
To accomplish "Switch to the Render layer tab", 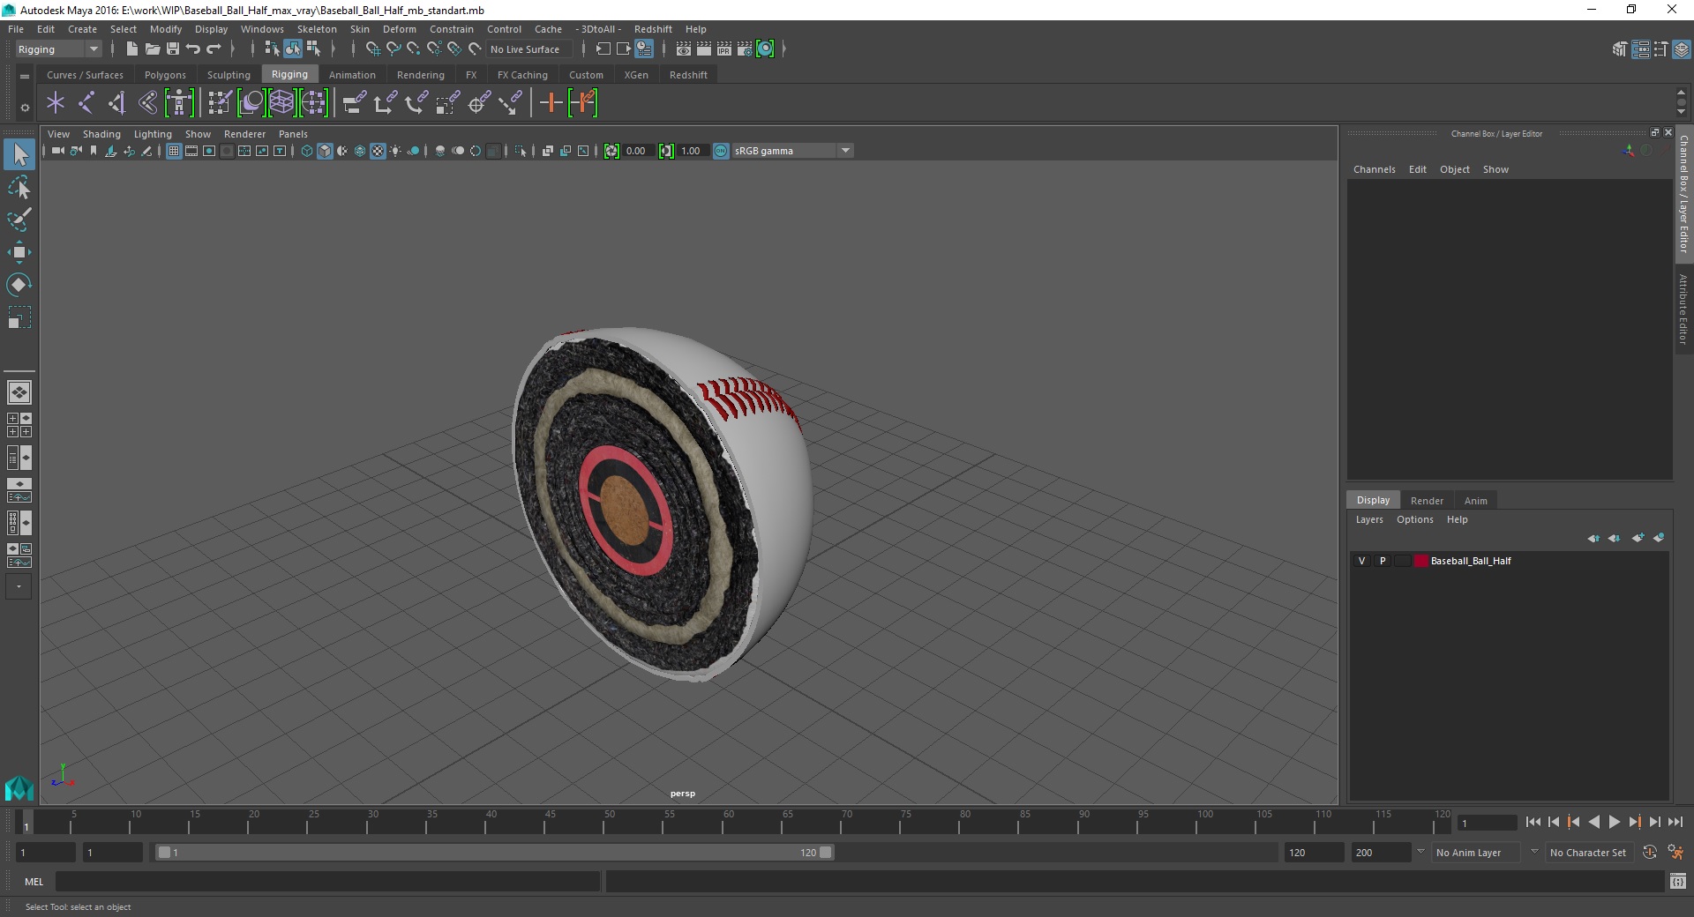I will pyautogui.click(x=1427, y=501).
